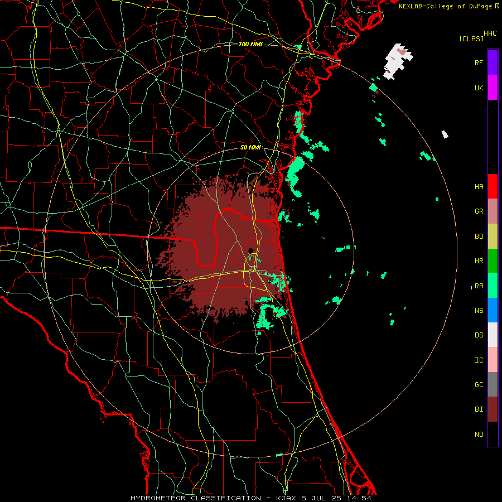Click the GR legend label

point(479,211)
